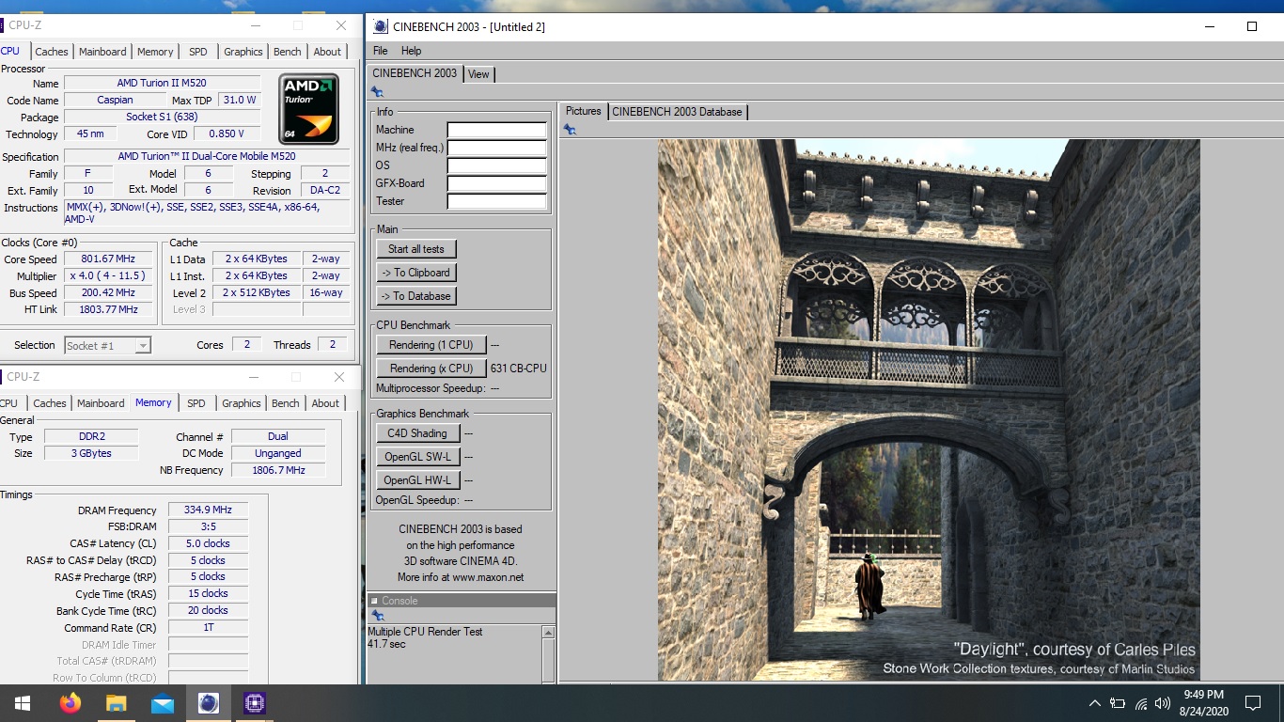Switch to the View tab in CINEBENCH

[478, 74]
